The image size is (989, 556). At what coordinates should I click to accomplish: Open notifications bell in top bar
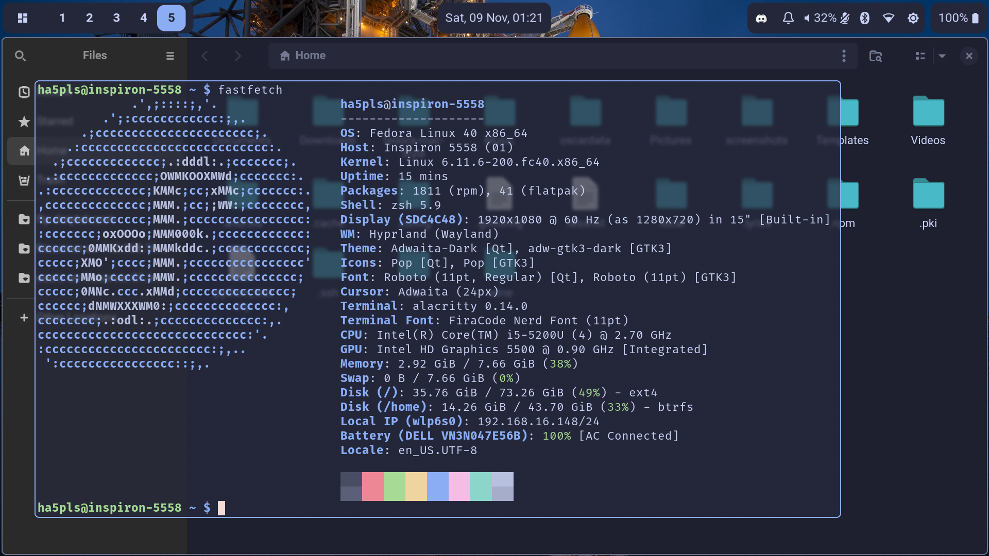[788, 18]
